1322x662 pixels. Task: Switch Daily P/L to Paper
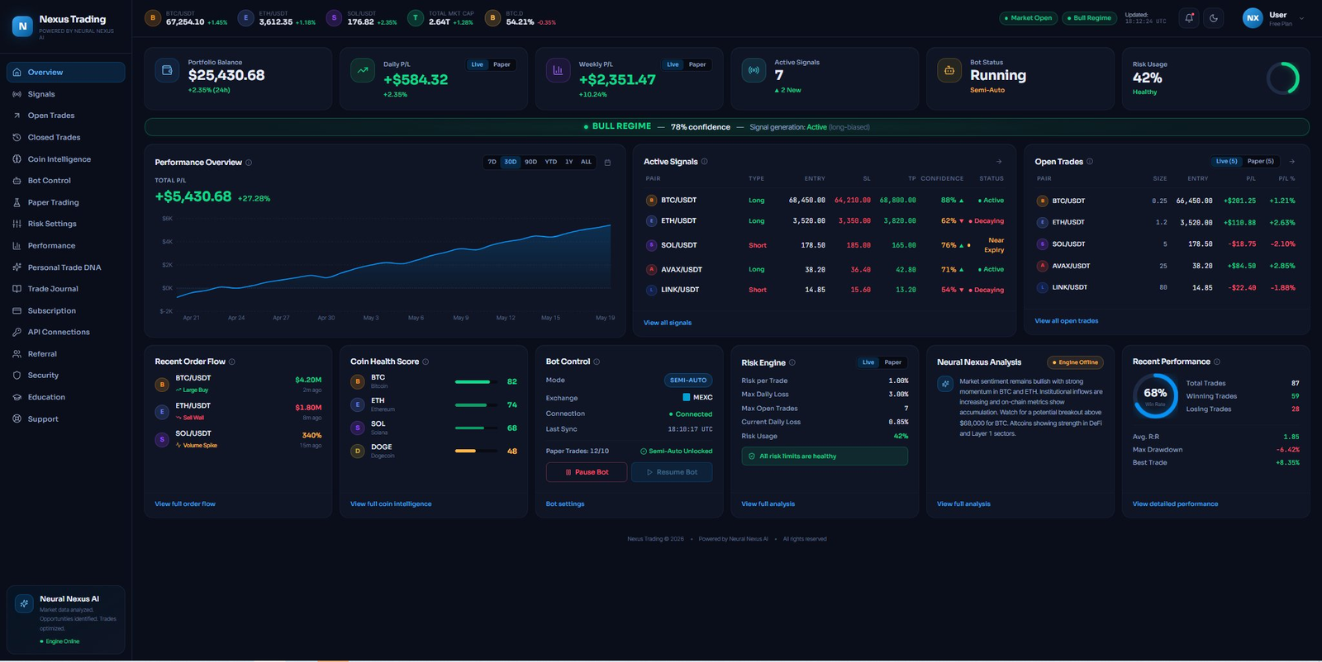point(502,64)
